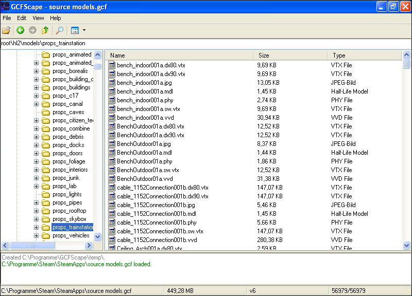Expand the props_canal tree node

[36, 104]
